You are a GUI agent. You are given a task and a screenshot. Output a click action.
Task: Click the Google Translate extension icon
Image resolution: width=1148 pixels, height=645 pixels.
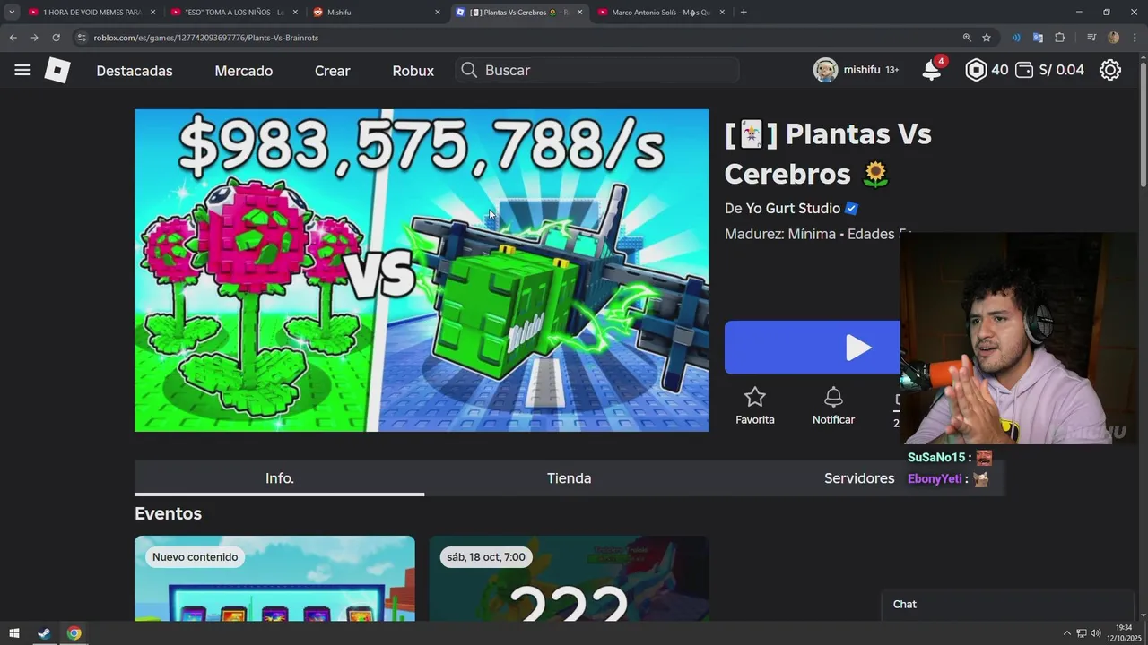(x=1038, y=38)
